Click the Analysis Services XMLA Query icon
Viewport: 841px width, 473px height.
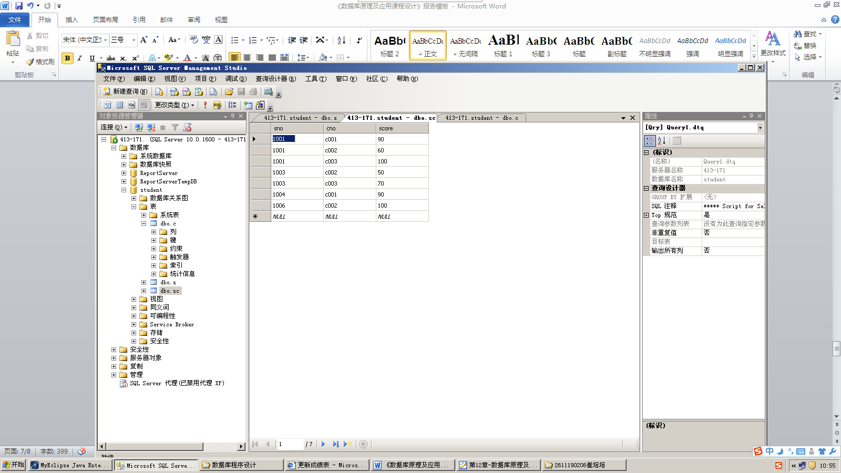point(199,91)
